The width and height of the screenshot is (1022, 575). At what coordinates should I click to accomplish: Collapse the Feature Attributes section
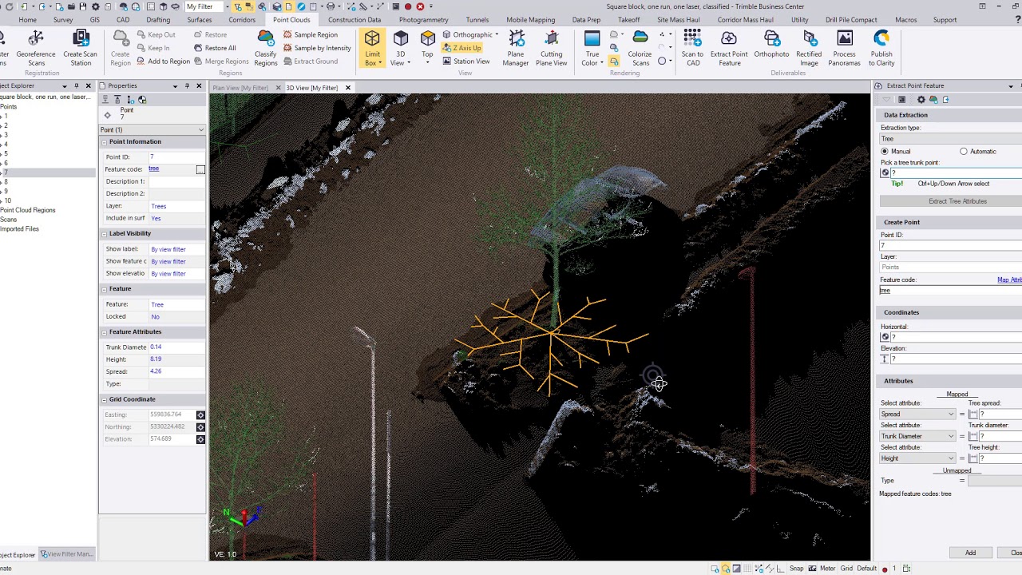[x=104, y=332]
